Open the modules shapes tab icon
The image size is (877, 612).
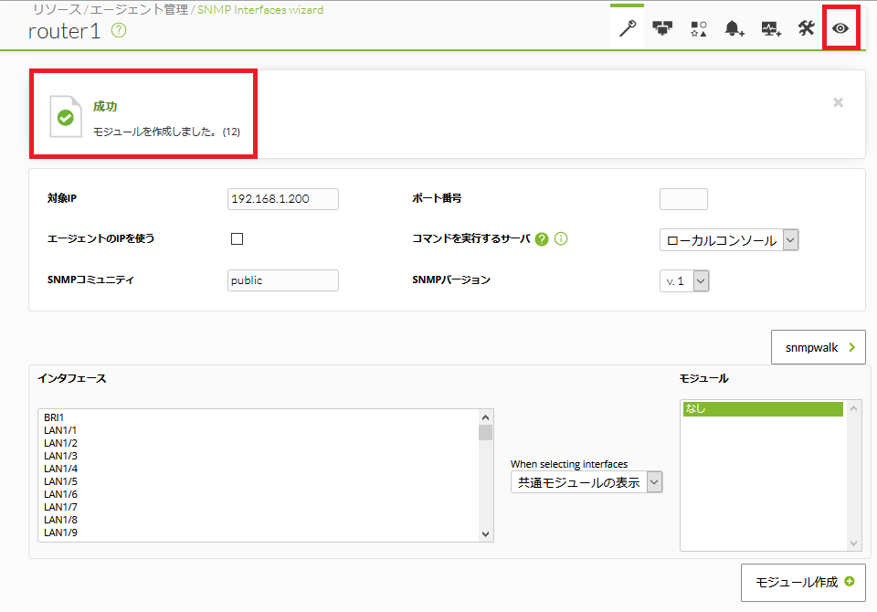pyautogui.click(x=699, y=28)
